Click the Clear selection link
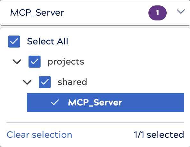190x147 pixels. [39, 135]
